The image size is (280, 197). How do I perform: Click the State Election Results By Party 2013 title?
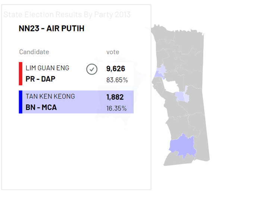[67, 15]
